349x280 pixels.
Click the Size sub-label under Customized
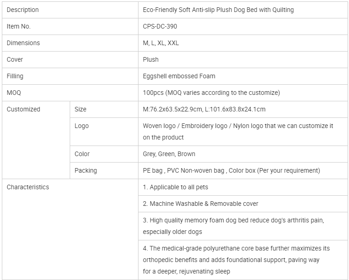pyautogui.click(x=80, y=109)
